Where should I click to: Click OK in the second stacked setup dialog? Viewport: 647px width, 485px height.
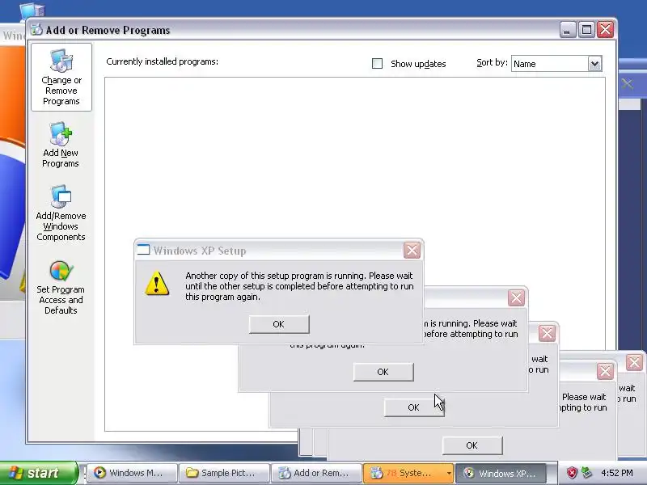pos(383,372)
